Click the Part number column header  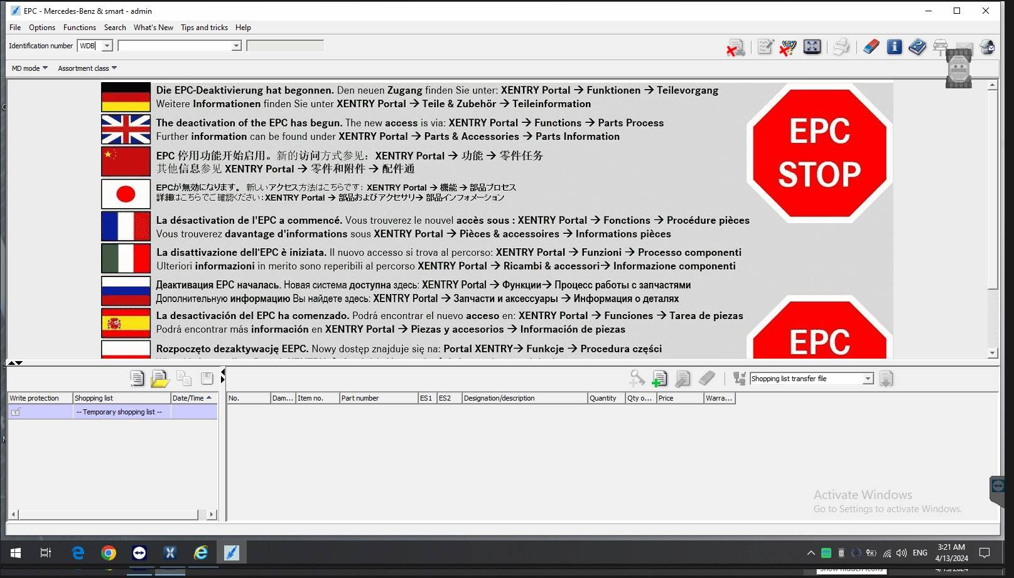[379, 398]
